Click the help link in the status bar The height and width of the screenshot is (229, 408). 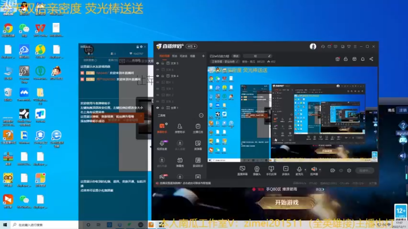(x=185, y=183)
